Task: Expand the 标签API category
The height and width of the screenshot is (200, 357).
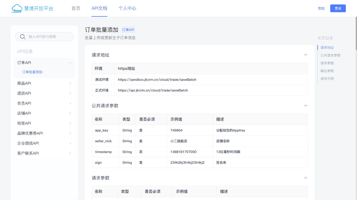Action: (x=44, y=123)
